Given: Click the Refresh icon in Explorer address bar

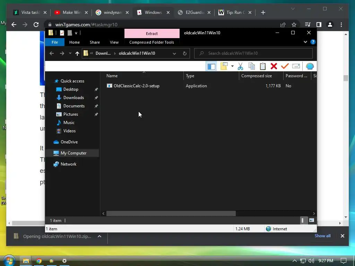Looking at the screenshot, I should pos(185,53).
